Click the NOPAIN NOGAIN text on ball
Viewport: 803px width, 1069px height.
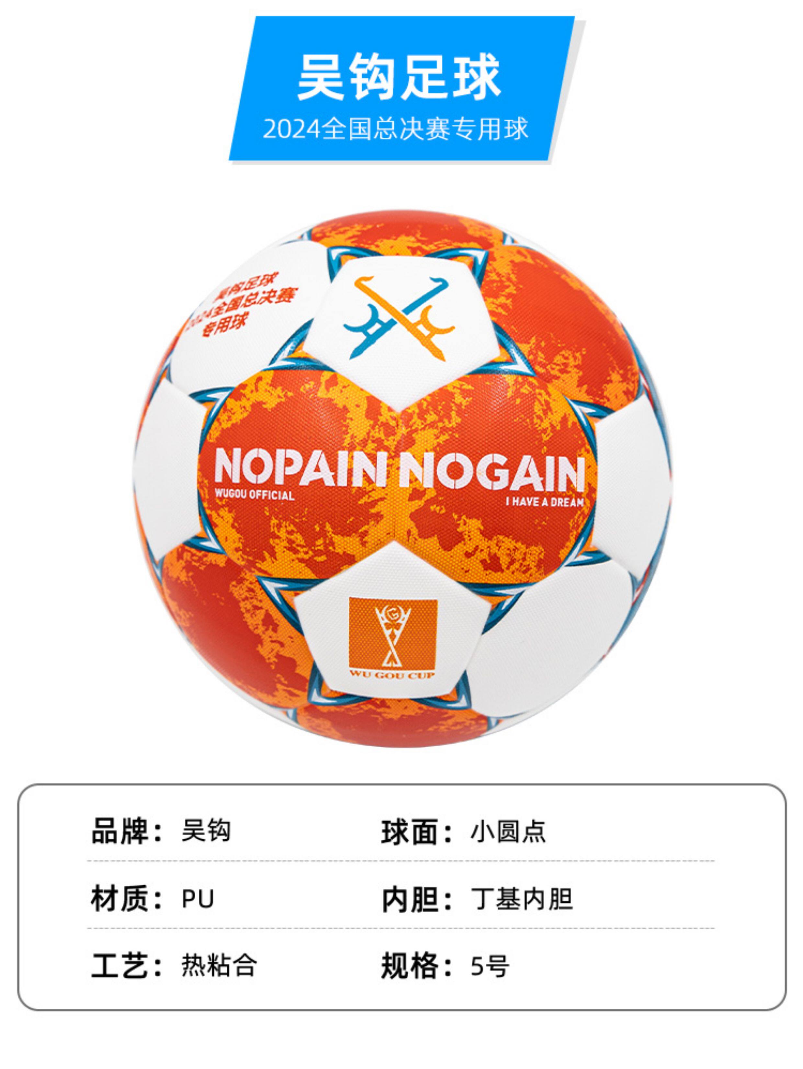(400, 467)
